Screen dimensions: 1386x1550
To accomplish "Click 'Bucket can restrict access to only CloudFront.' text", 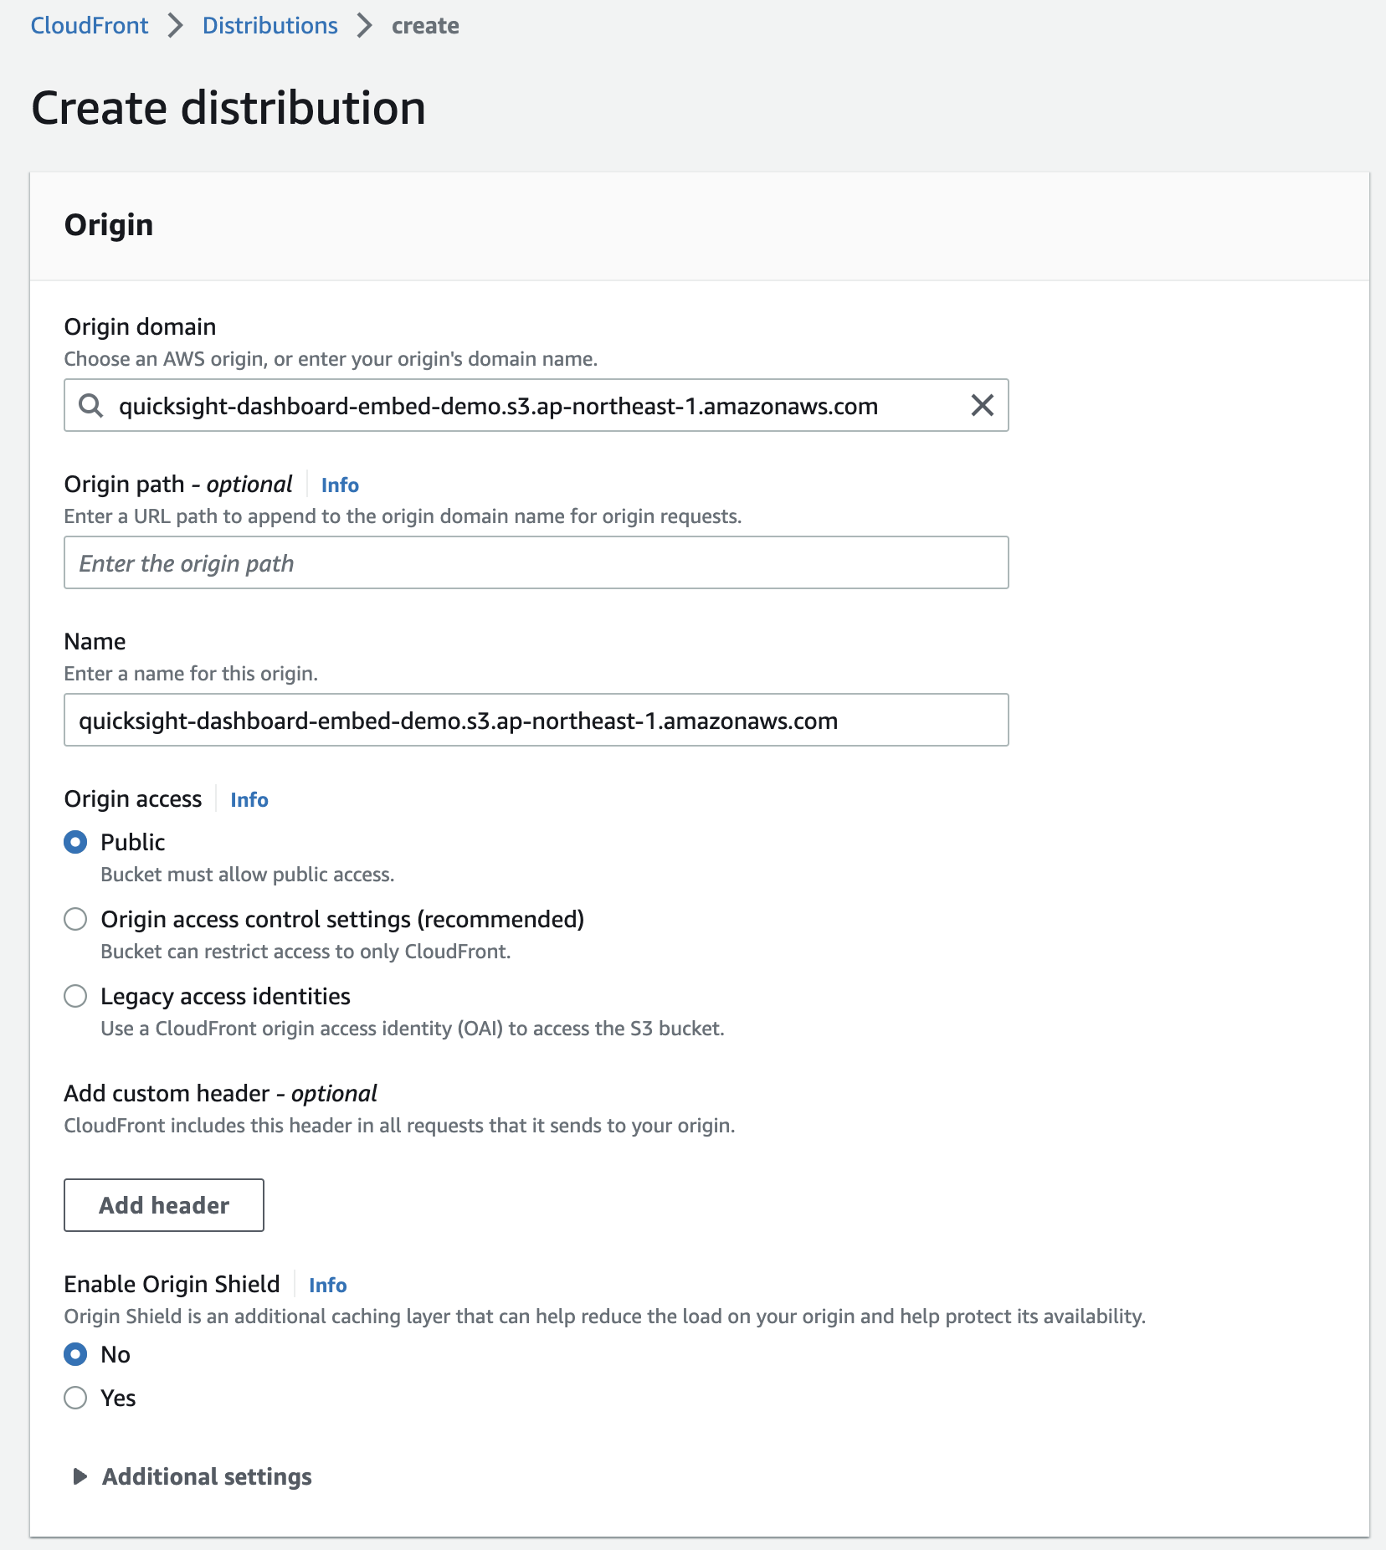I will tap(305, 952).
